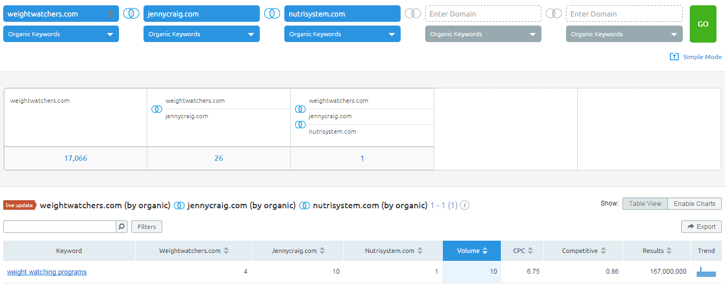Image resolution: width=725 pixels, height=287 pixels.
Task: Click the green GO button
Action: point(703,24)
